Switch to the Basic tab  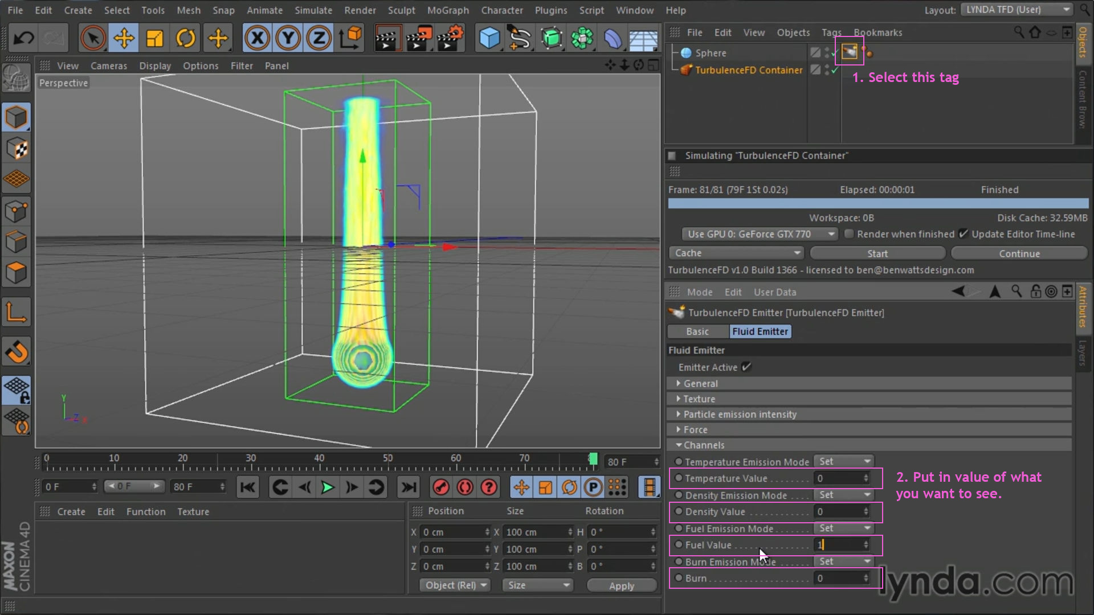(x=697, y=331)
